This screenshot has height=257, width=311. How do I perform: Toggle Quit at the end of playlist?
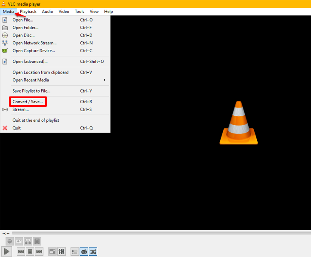(x=55, y=120)
